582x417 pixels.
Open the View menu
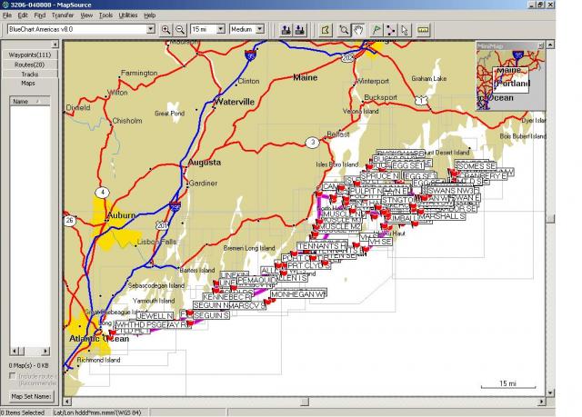(86, 15)
